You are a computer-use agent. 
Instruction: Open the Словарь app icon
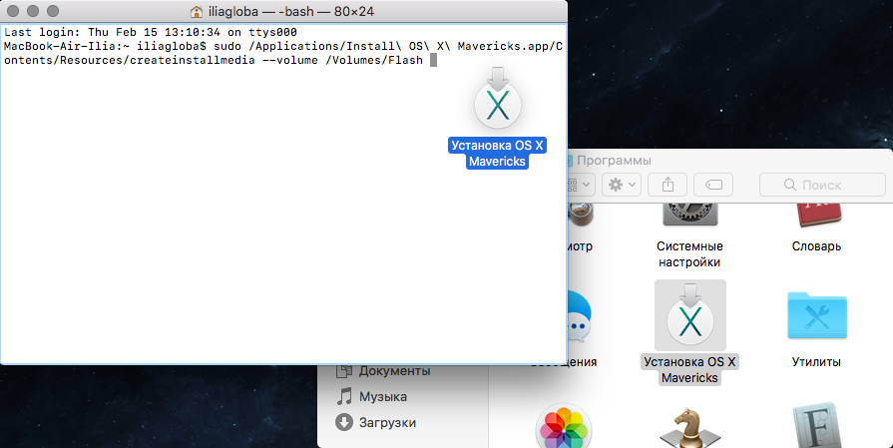click(x=817, y=216)
